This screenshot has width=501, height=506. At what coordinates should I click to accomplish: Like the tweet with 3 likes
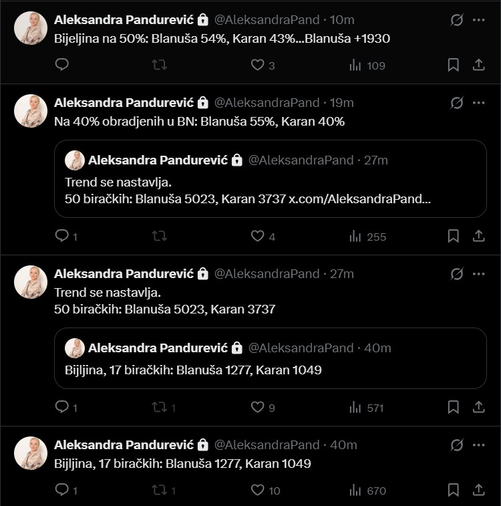click(257, 65)
